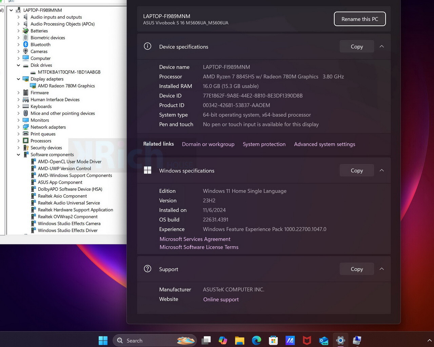Click the Settings gear taskbar icon
Screen dimensions: 434x347
[340, 340]
